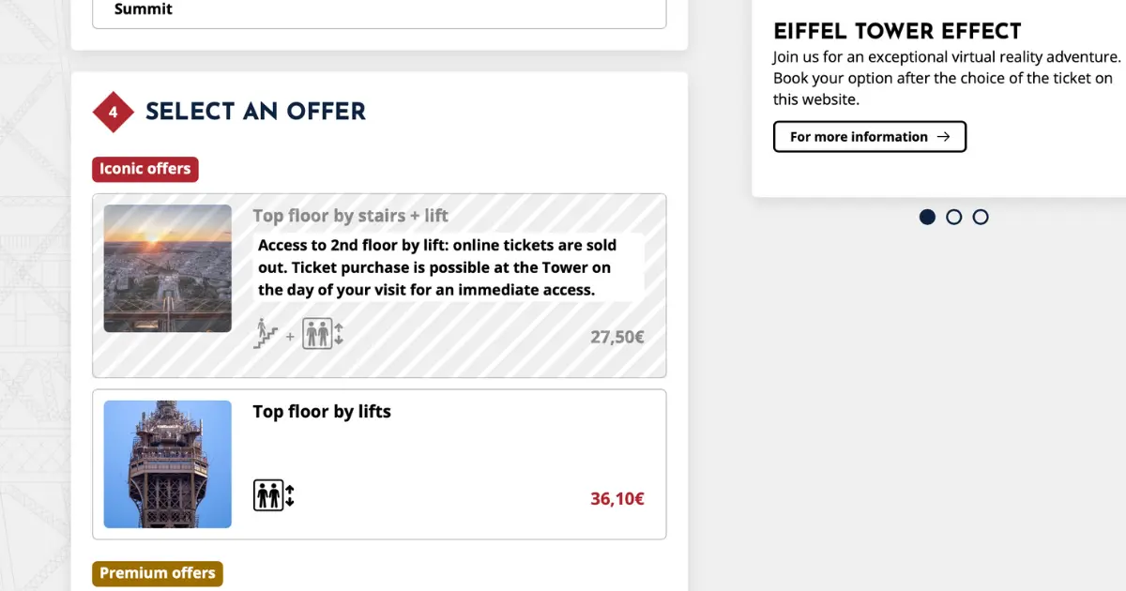Switch to the third carousel dot
The width and height of the screenshot is (1126, 591).
(x=981, y=217)
